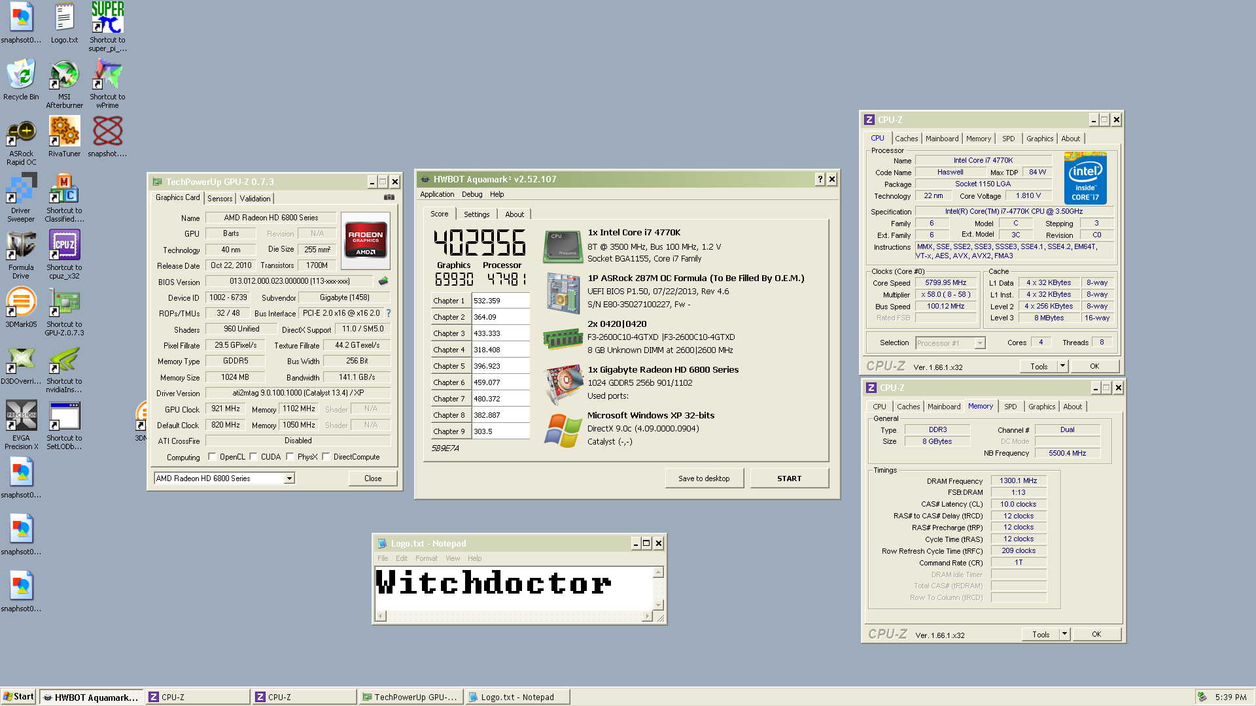
Task: Click the Windows Start button
Action: point(18,697)
